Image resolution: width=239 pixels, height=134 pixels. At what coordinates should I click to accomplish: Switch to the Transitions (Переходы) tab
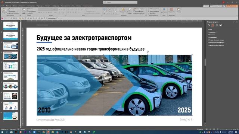pos(40,6)
